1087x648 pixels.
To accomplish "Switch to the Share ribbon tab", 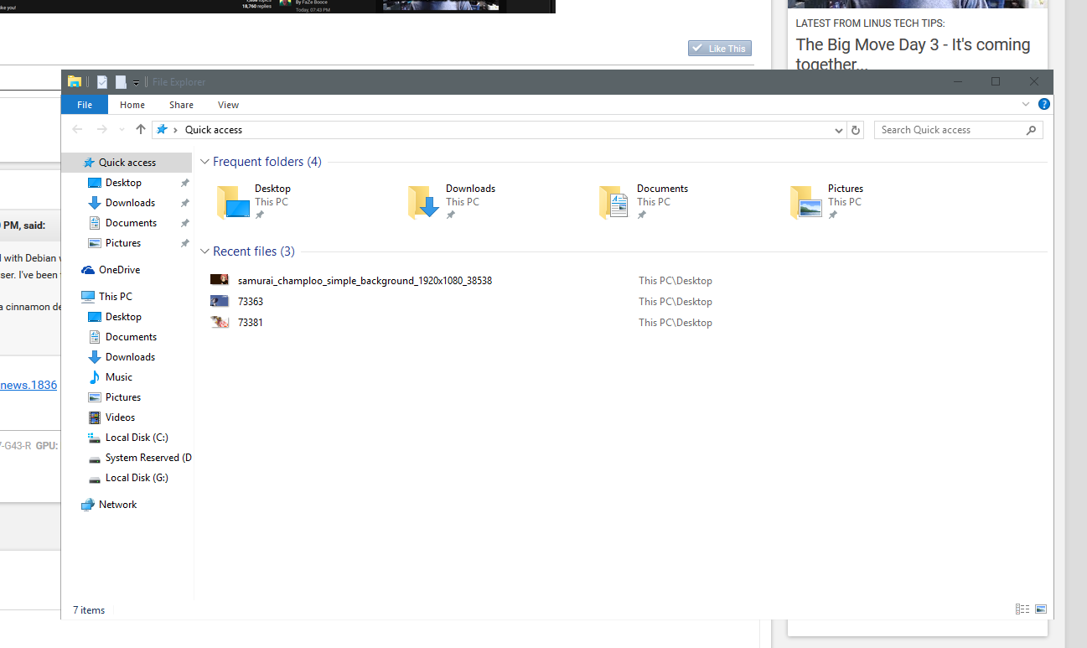I will (x=181, y=105).
